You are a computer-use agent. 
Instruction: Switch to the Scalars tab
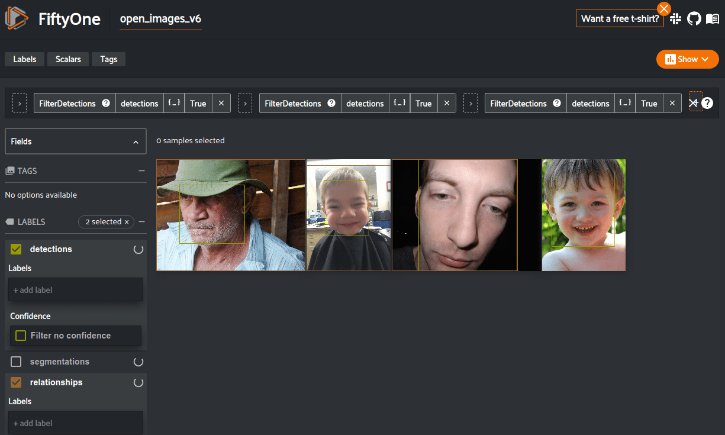click(x=68, y=59)
